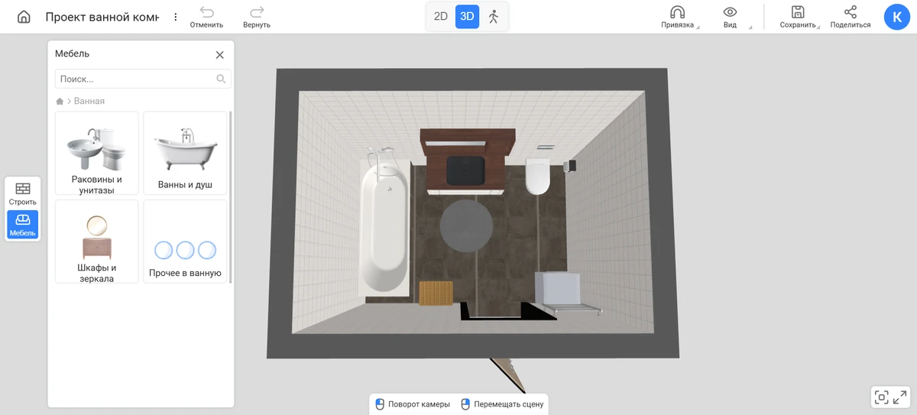Redo action with Вернуть

[x=257, y=17]
